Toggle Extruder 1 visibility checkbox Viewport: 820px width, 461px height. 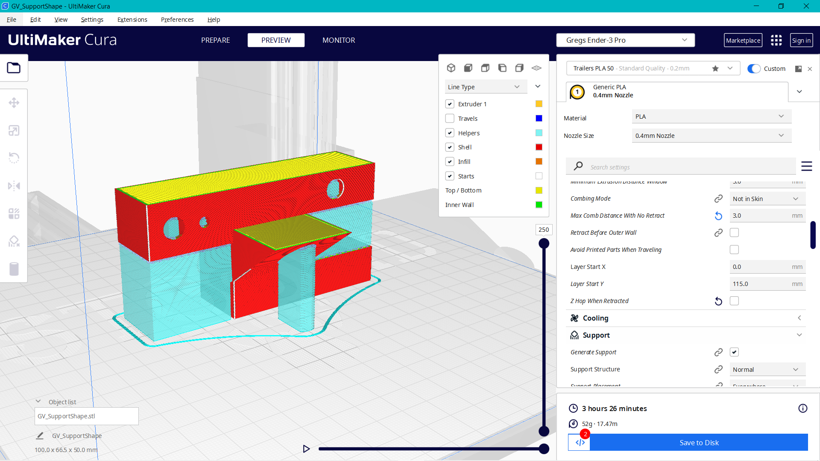[x=450, y=104]
